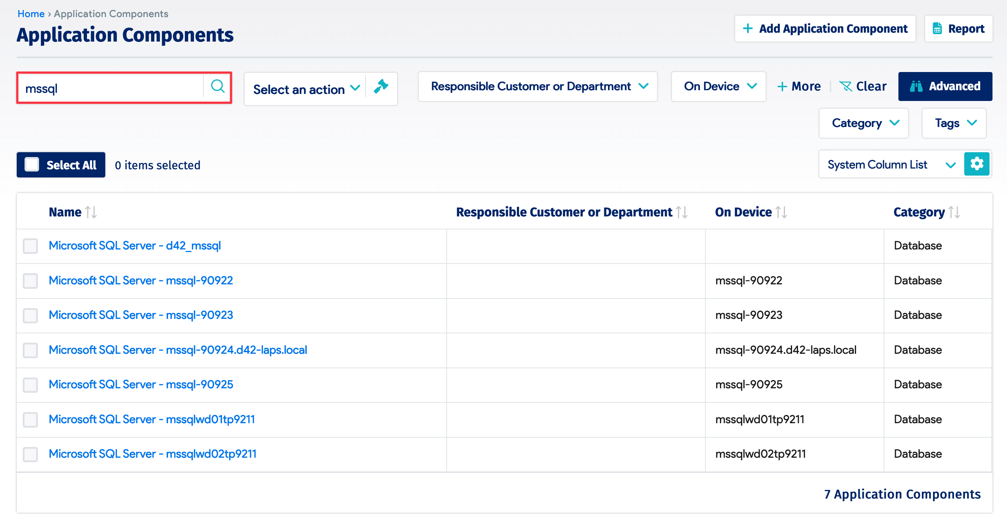Click inside the mssql search field
The height and width of the screenshot is (516, 1007).
[109, 88]
